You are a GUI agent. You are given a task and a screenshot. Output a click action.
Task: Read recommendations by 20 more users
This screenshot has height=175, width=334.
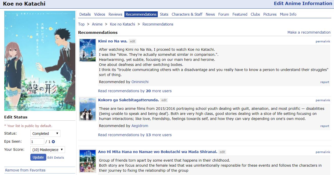[135, 91]
